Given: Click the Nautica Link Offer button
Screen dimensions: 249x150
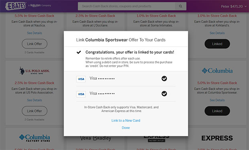Looking at the screenshot, I should 35,44.
